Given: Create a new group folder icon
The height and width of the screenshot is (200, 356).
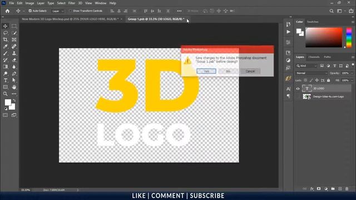Looking at the screenshot, I should tap(333, 189).
